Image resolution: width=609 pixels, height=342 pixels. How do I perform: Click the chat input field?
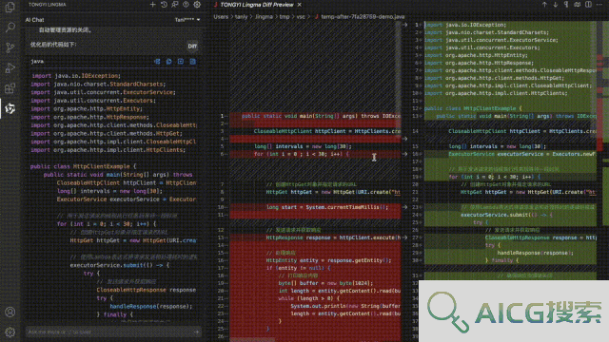pyautogui.click(x=113, y=332)
